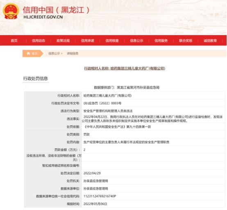Click the 处罚机关 value 孙吴县应急管理局
The image size is (227, 210).
click(x=96, y=181)
